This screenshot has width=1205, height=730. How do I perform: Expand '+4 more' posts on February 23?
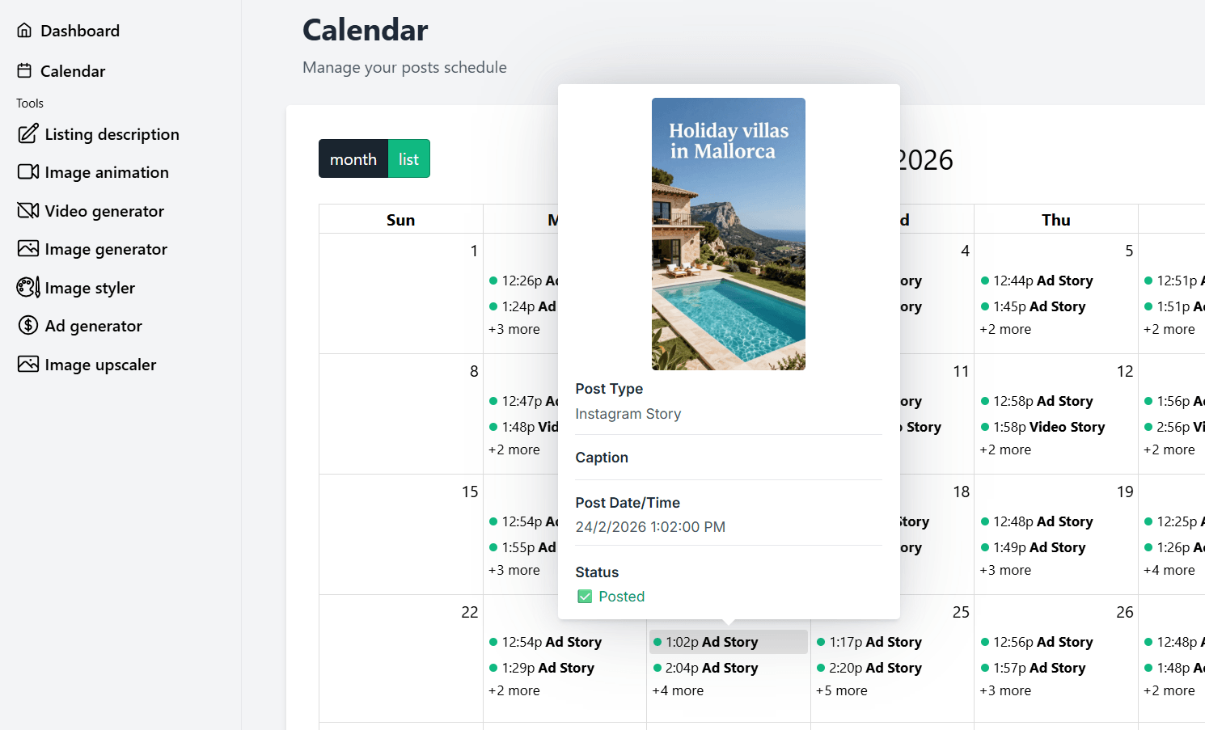tap(678, 690)
